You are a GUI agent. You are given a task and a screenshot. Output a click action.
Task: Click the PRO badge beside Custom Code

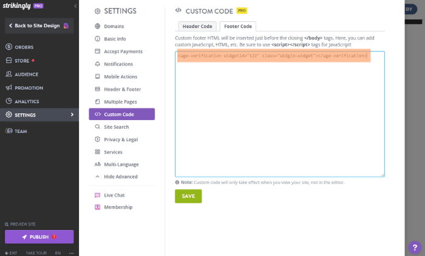(242, 10)
